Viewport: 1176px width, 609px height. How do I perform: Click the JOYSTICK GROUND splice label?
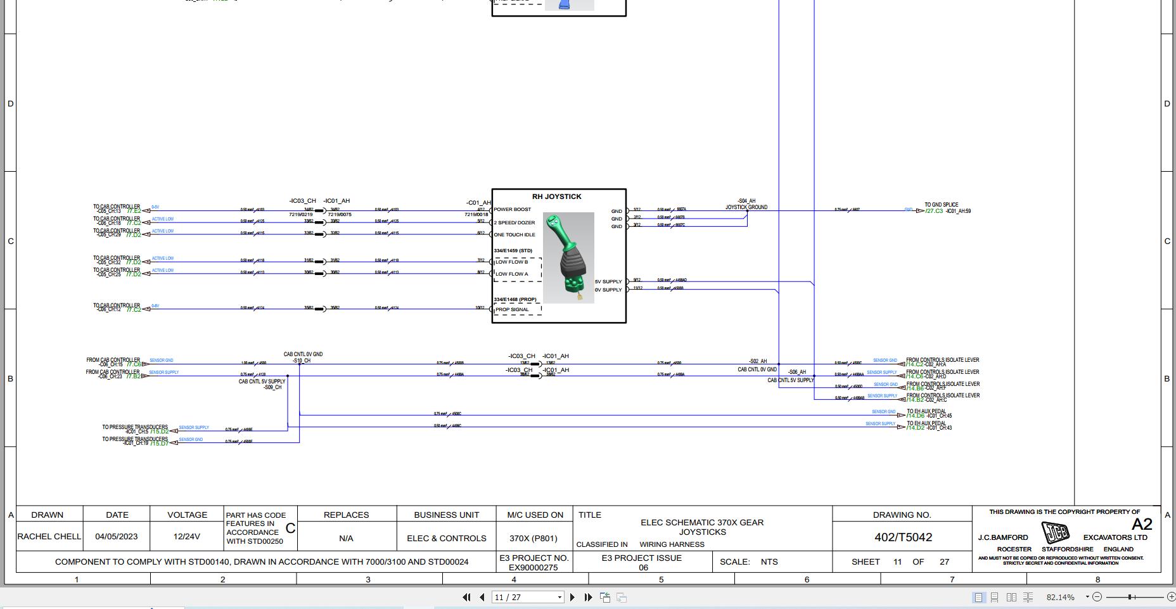[x=746, y=207]
